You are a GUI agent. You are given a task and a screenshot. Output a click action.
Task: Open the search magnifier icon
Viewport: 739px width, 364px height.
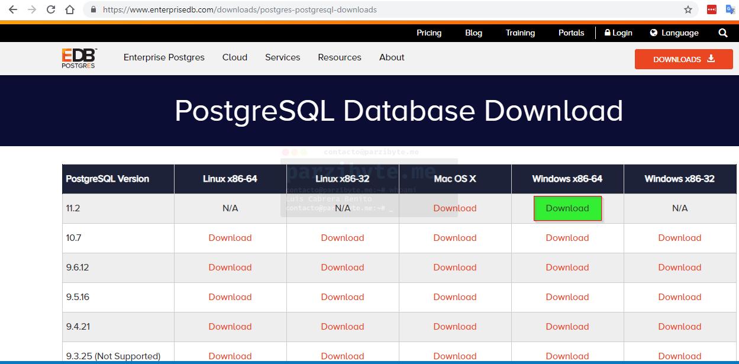722,33
